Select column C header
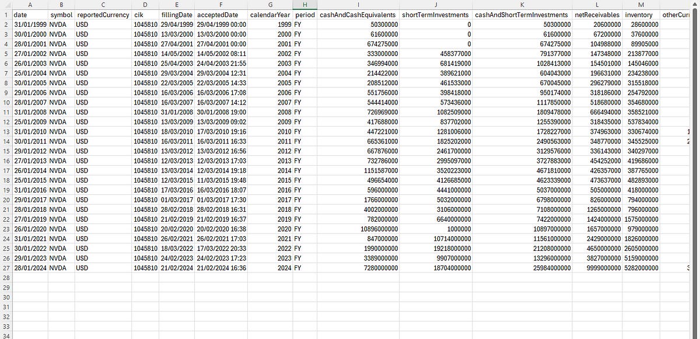 point(103,4)
